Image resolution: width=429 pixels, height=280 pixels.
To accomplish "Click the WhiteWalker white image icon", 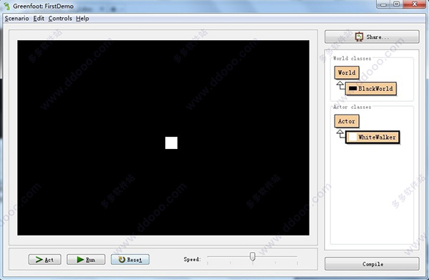I will [353, 137].
